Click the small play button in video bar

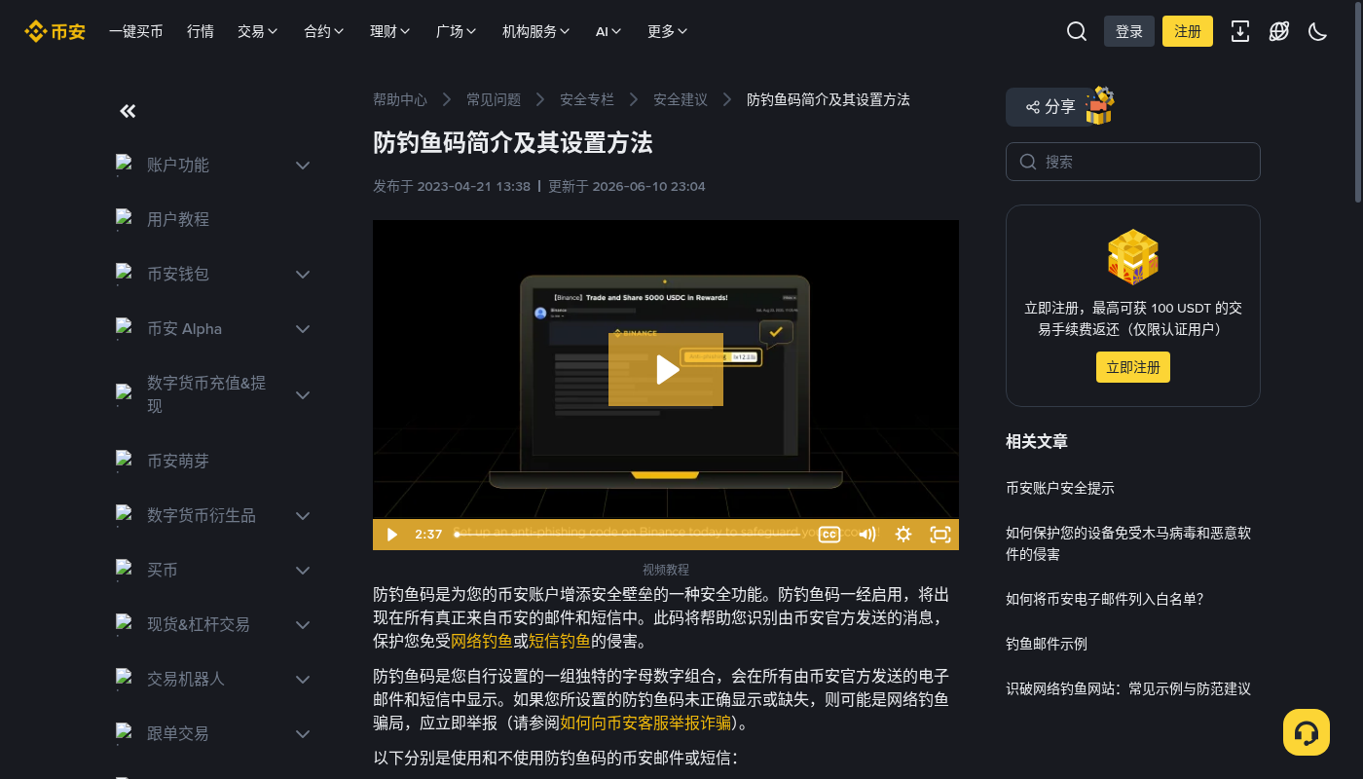(392, 535)
